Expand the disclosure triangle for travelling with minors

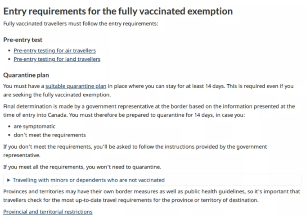coord(9,180)
